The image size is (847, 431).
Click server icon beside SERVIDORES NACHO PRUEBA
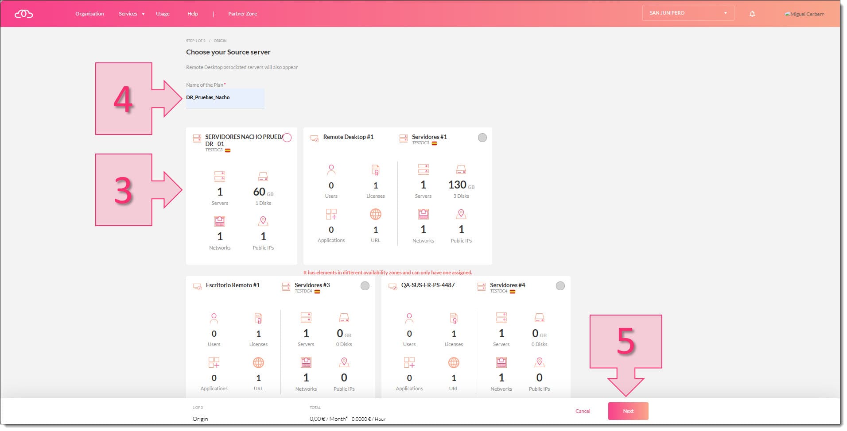(197, 139)
